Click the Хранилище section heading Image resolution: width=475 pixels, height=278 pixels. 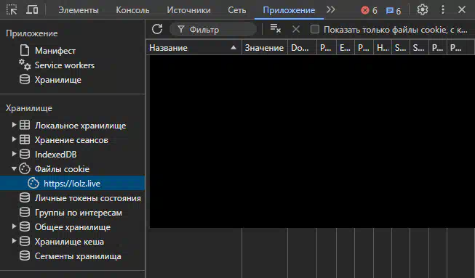29,108
